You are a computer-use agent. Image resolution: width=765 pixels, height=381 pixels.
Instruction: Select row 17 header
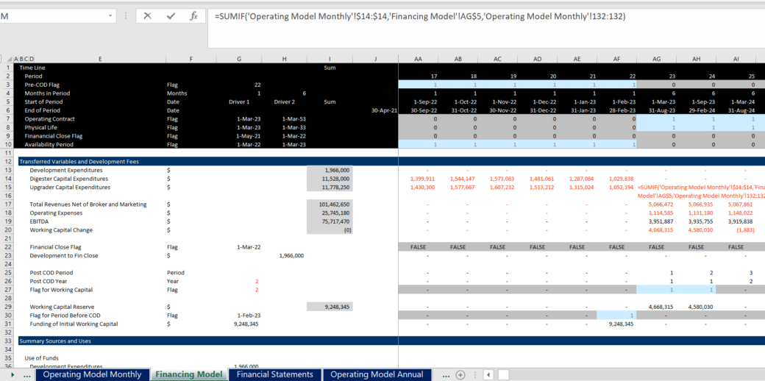point(6,204)
